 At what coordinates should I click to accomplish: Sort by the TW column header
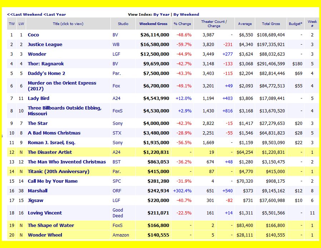[12, 24]
